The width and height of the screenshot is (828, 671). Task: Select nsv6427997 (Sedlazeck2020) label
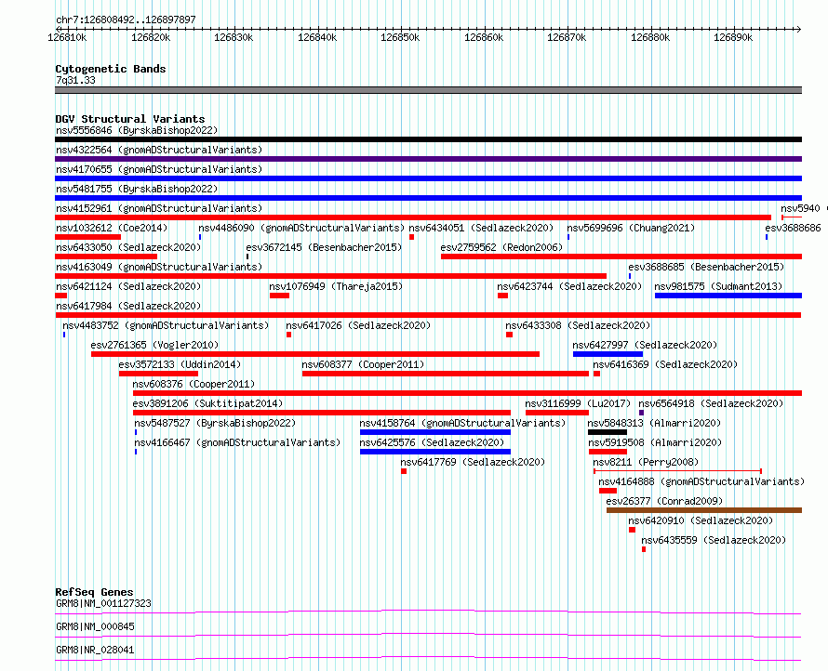(645, 345)
